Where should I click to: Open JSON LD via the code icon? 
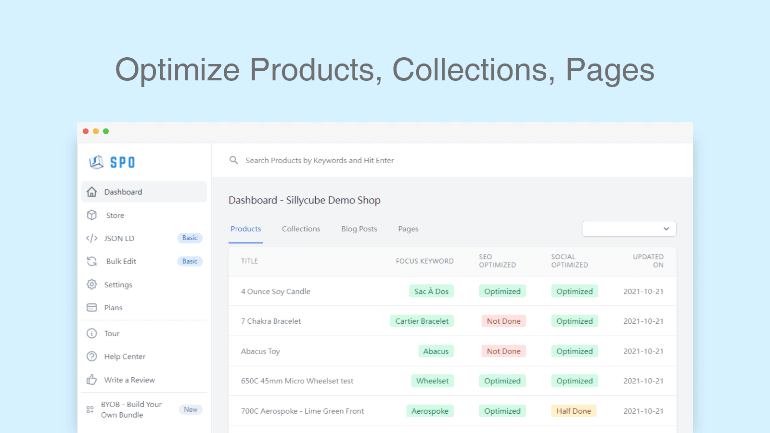tap(92, 238)
